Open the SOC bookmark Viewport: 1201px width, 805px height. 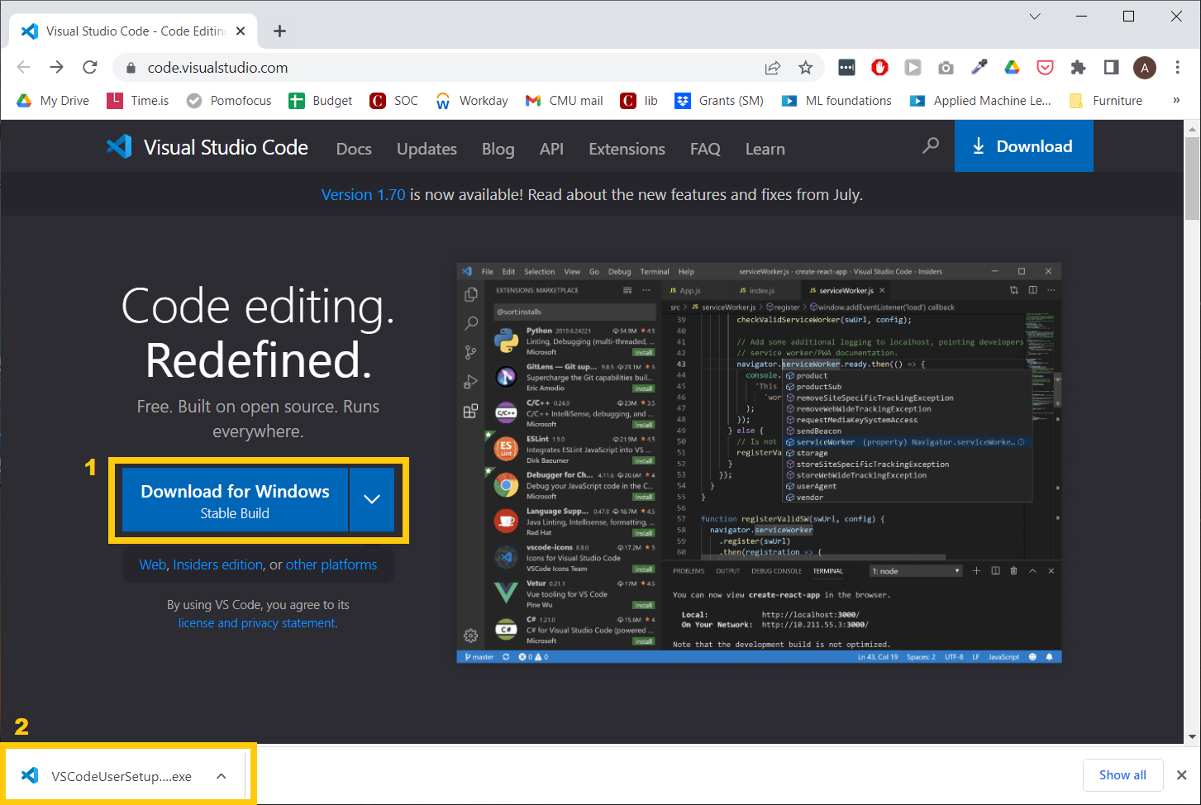pyautogui.click(x=394, y=101)
